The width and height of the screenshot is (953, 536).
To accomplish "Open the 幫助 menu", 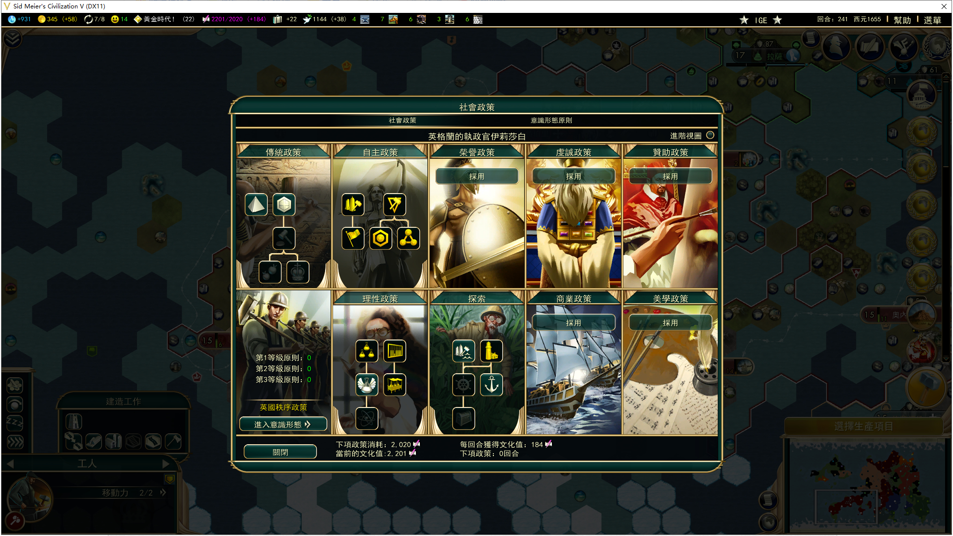I will click(x=902, y=20).
